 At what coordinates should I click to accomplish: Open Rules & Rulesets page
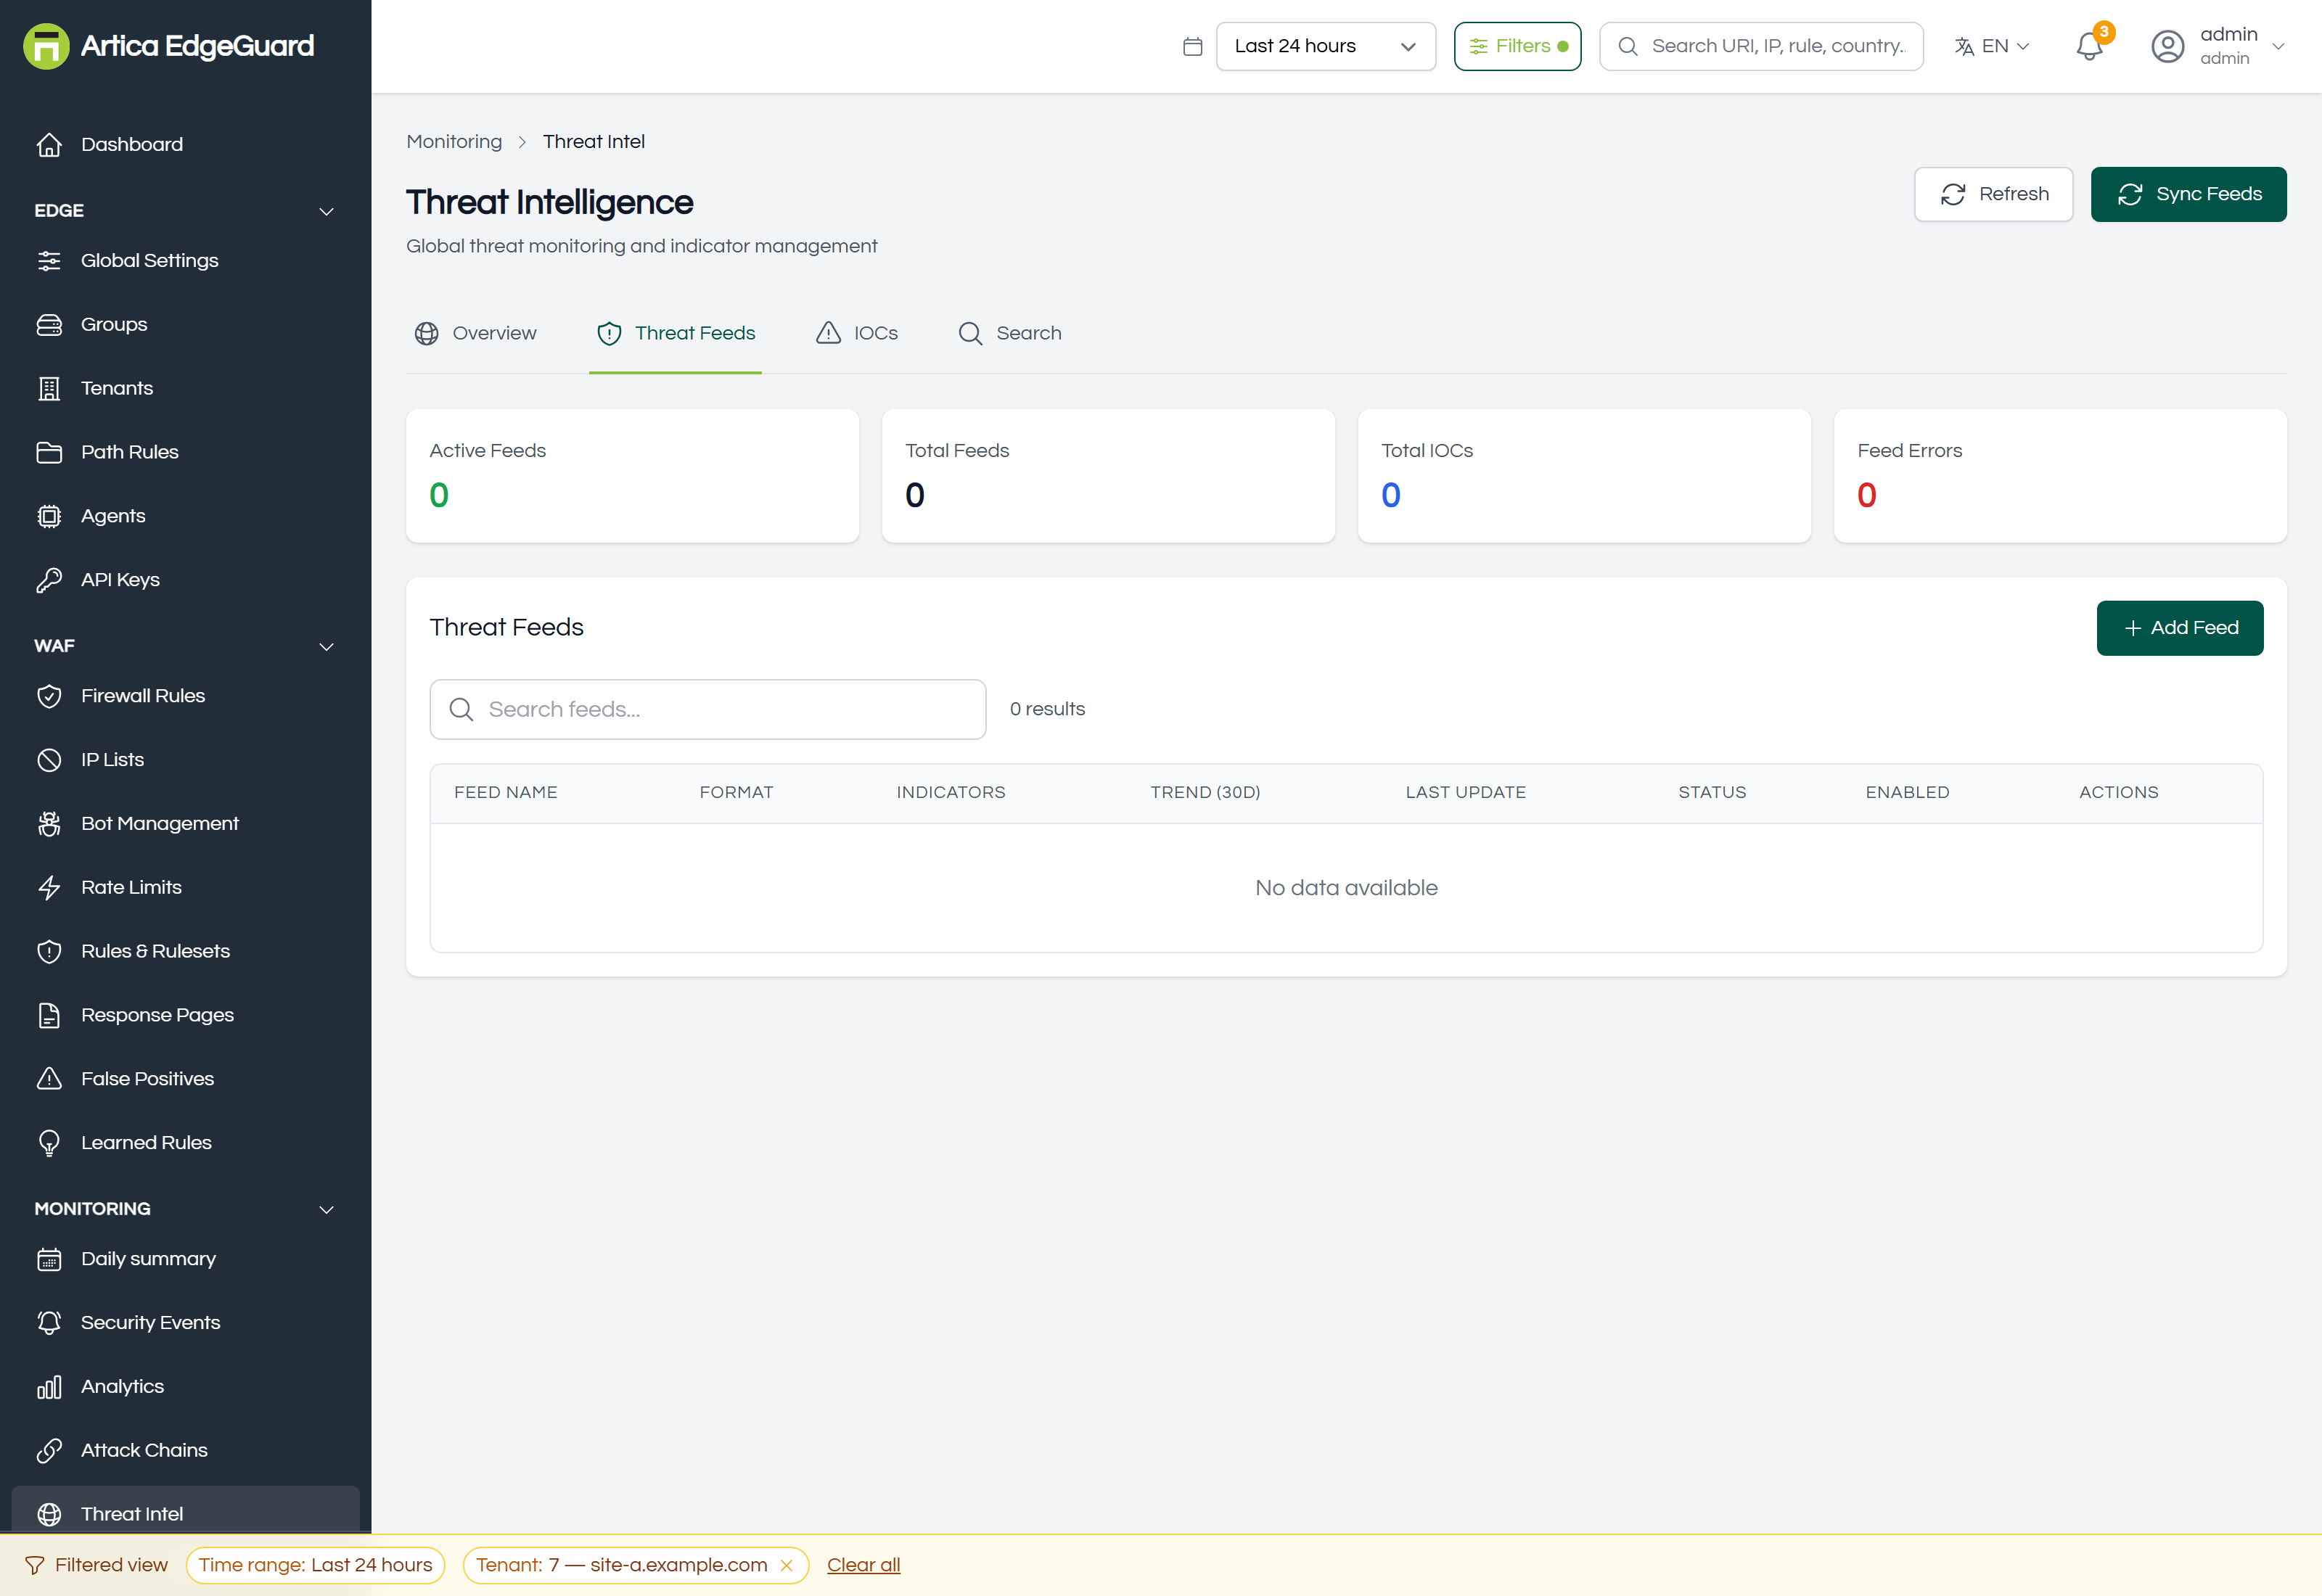185,952
